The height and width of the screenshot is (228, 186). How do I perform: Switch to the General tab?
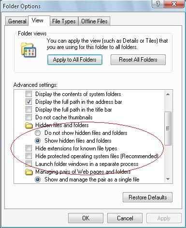pyautogui.click(x=17, y=21)
